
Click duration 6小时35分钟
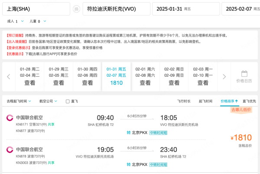click(137, 148)
